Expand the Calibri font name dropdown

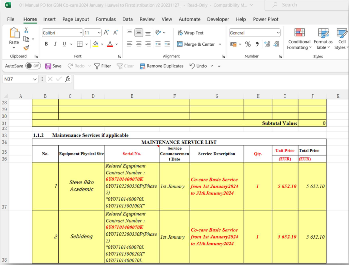[x=81, y=33]
